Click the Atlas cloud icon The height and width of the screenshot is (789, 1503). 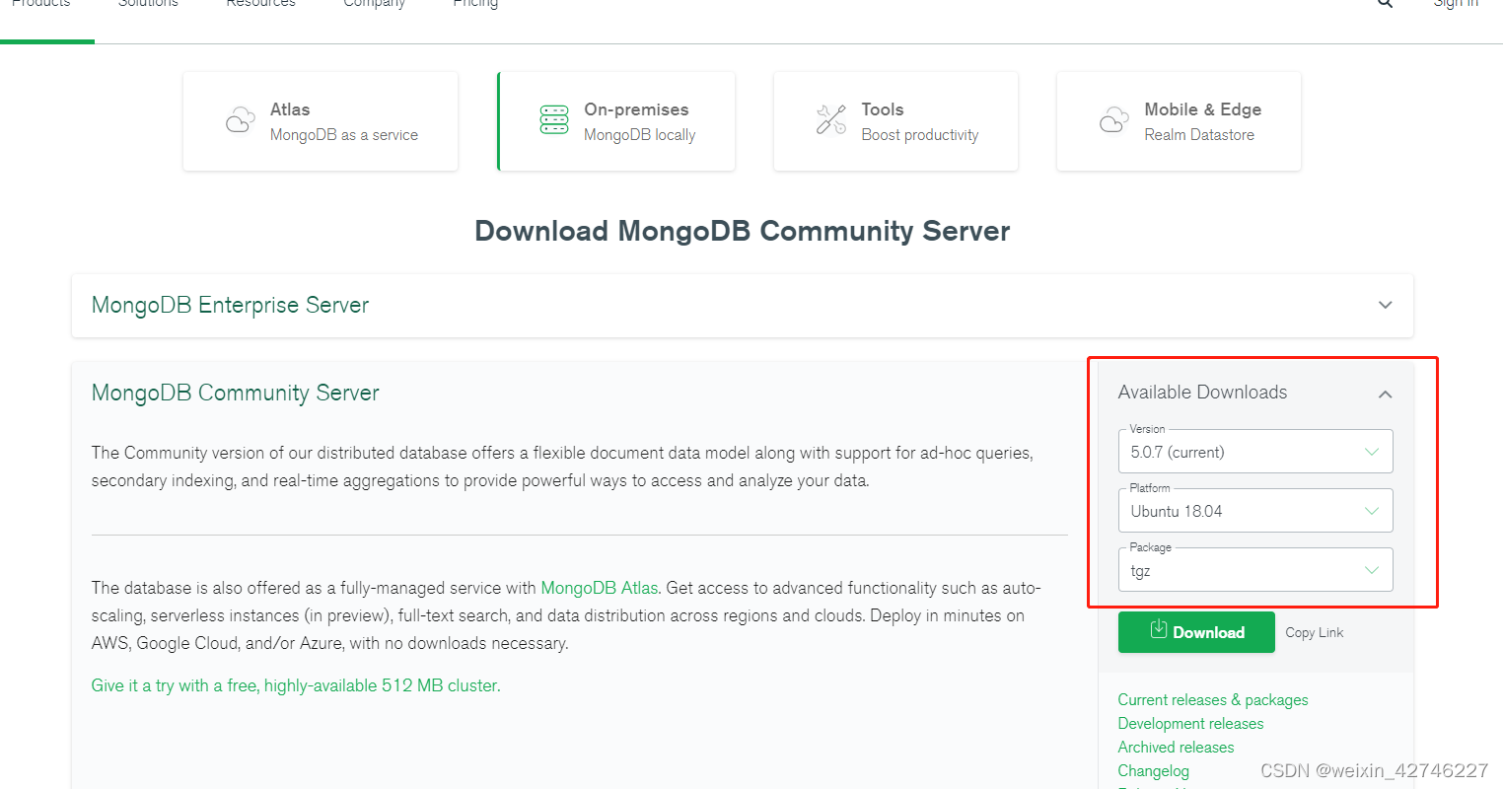pos(241,121)
